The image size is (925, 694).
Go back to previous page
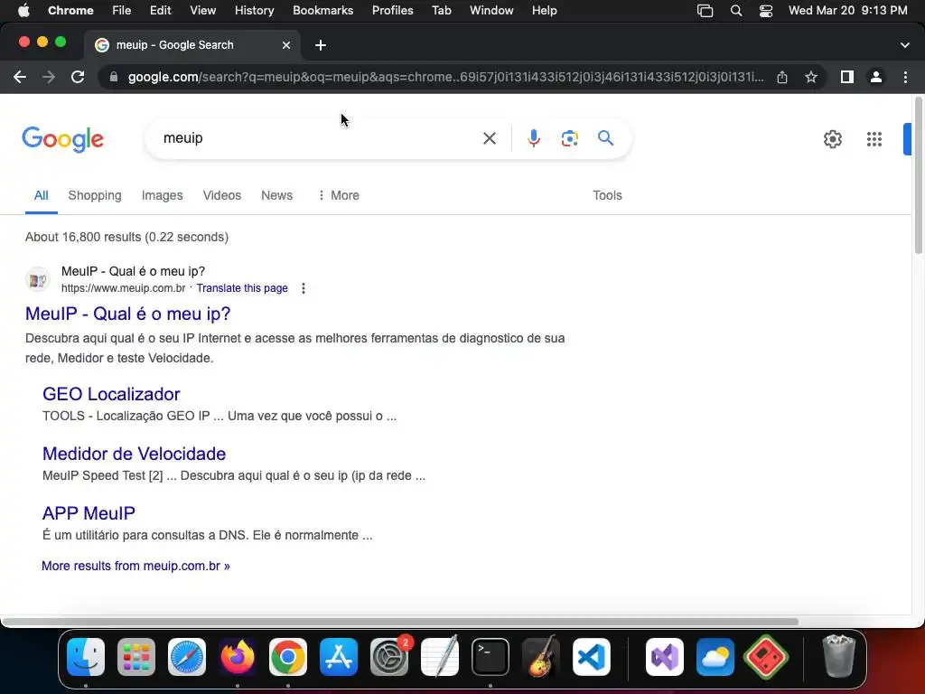tap(20, 78)
